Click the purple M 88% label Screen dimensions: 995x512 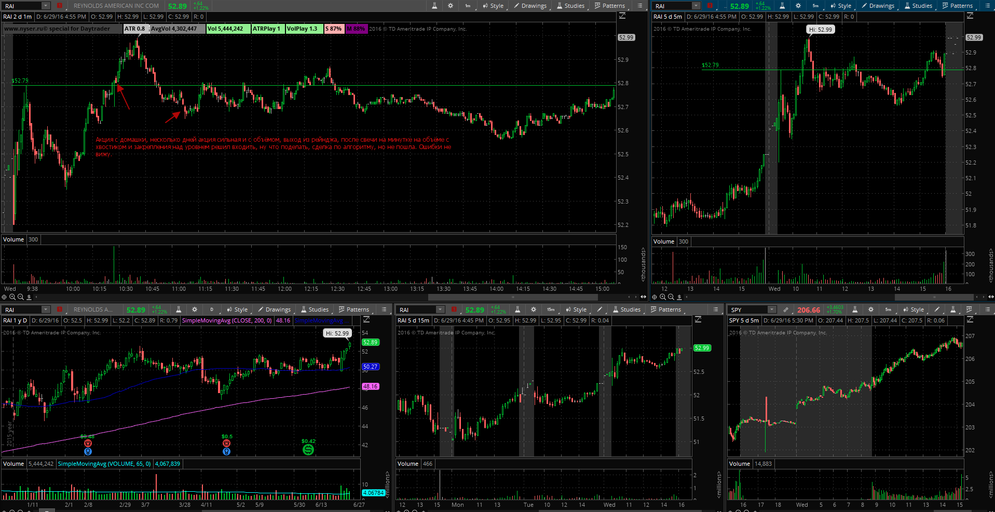pyautogui.click(x=356, y=29)
